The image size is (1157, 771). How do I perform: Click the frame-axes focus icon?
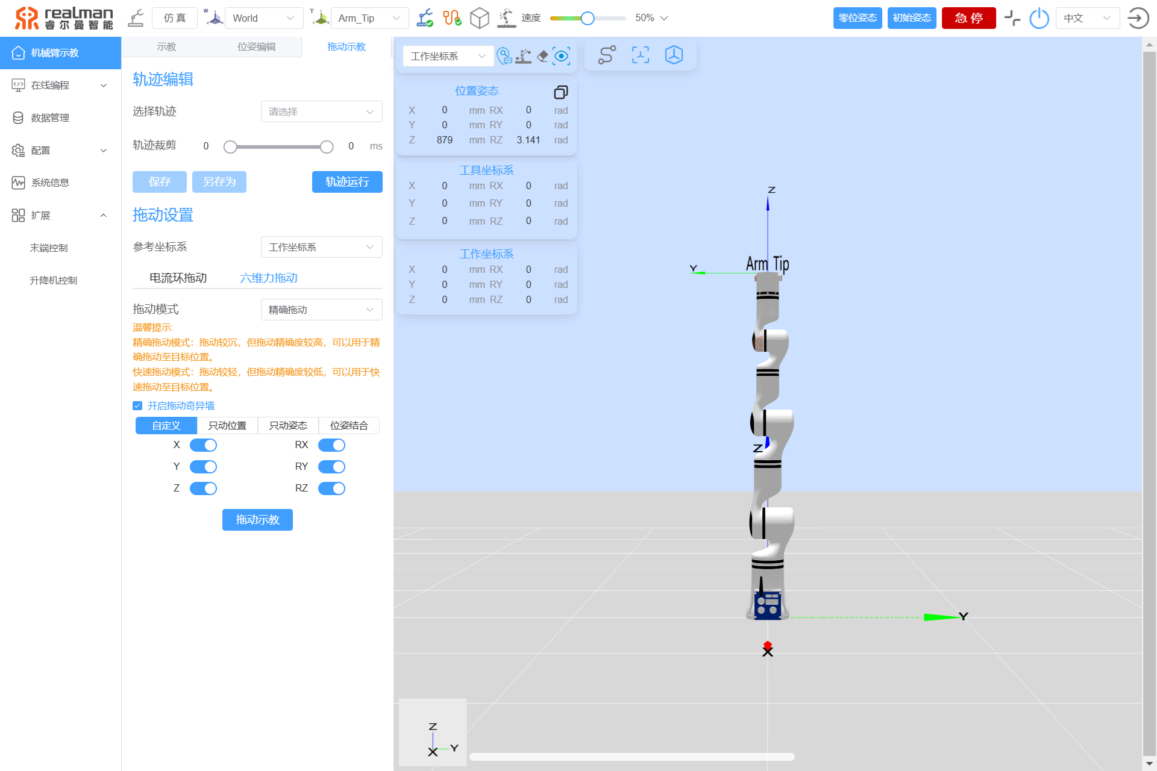[x=640, y=55]
